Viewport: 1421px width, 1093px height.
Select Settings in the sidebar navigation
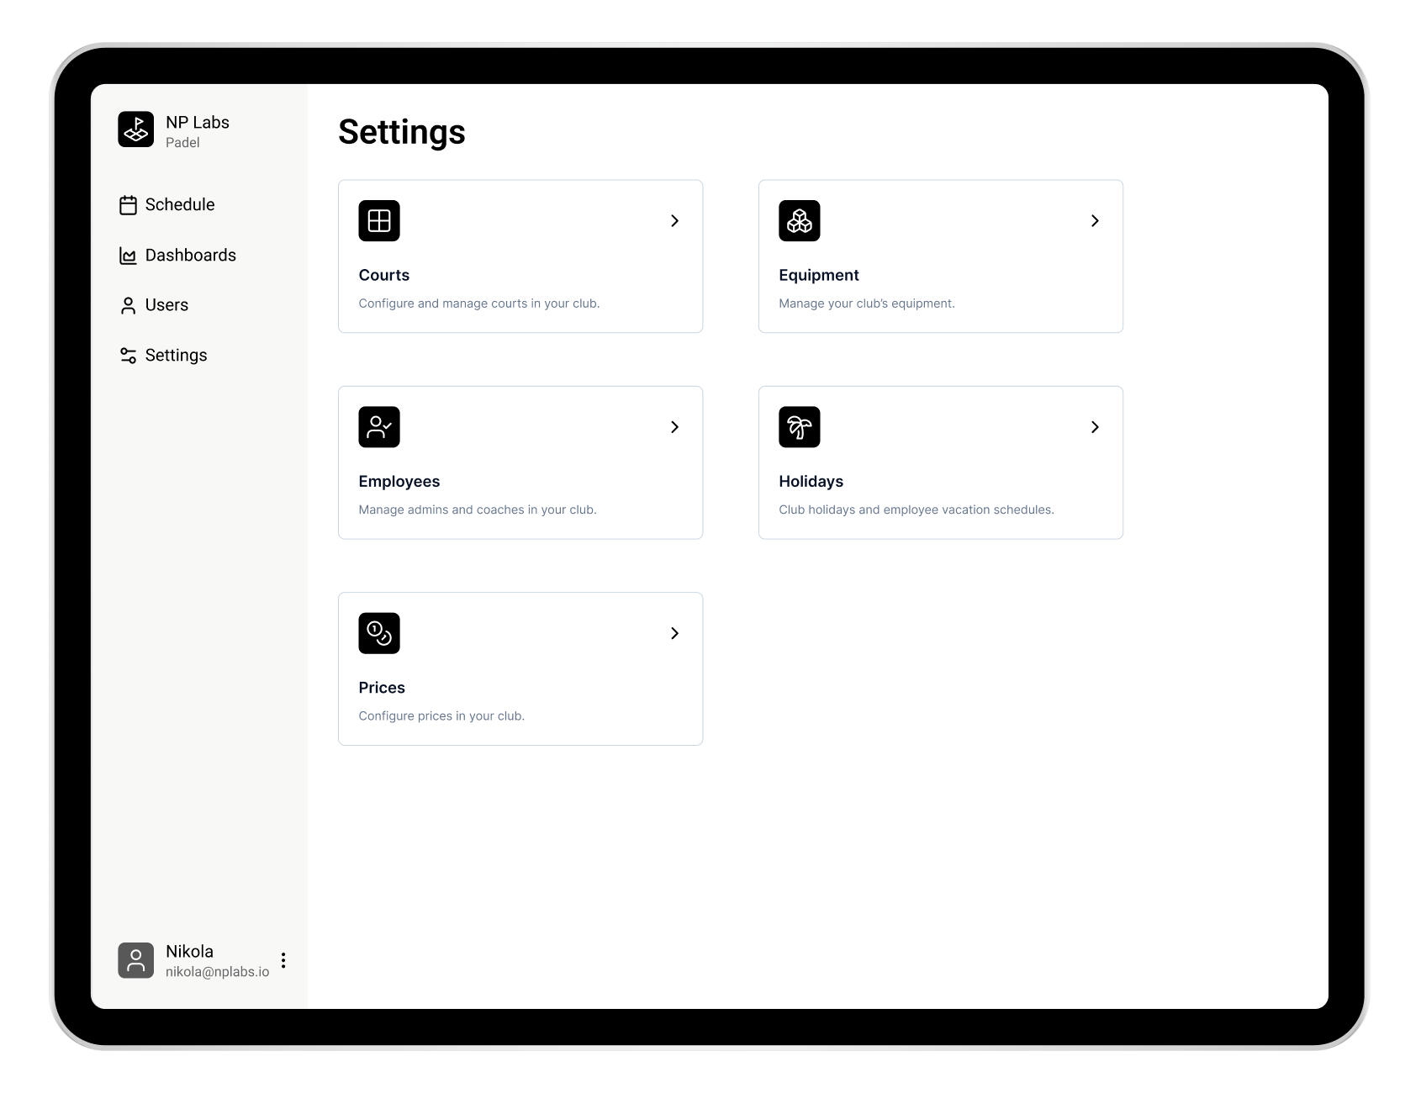[176, 356]
